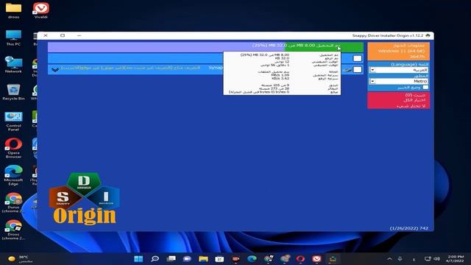Open the Windows Start menu

click(x=138, y=258)
